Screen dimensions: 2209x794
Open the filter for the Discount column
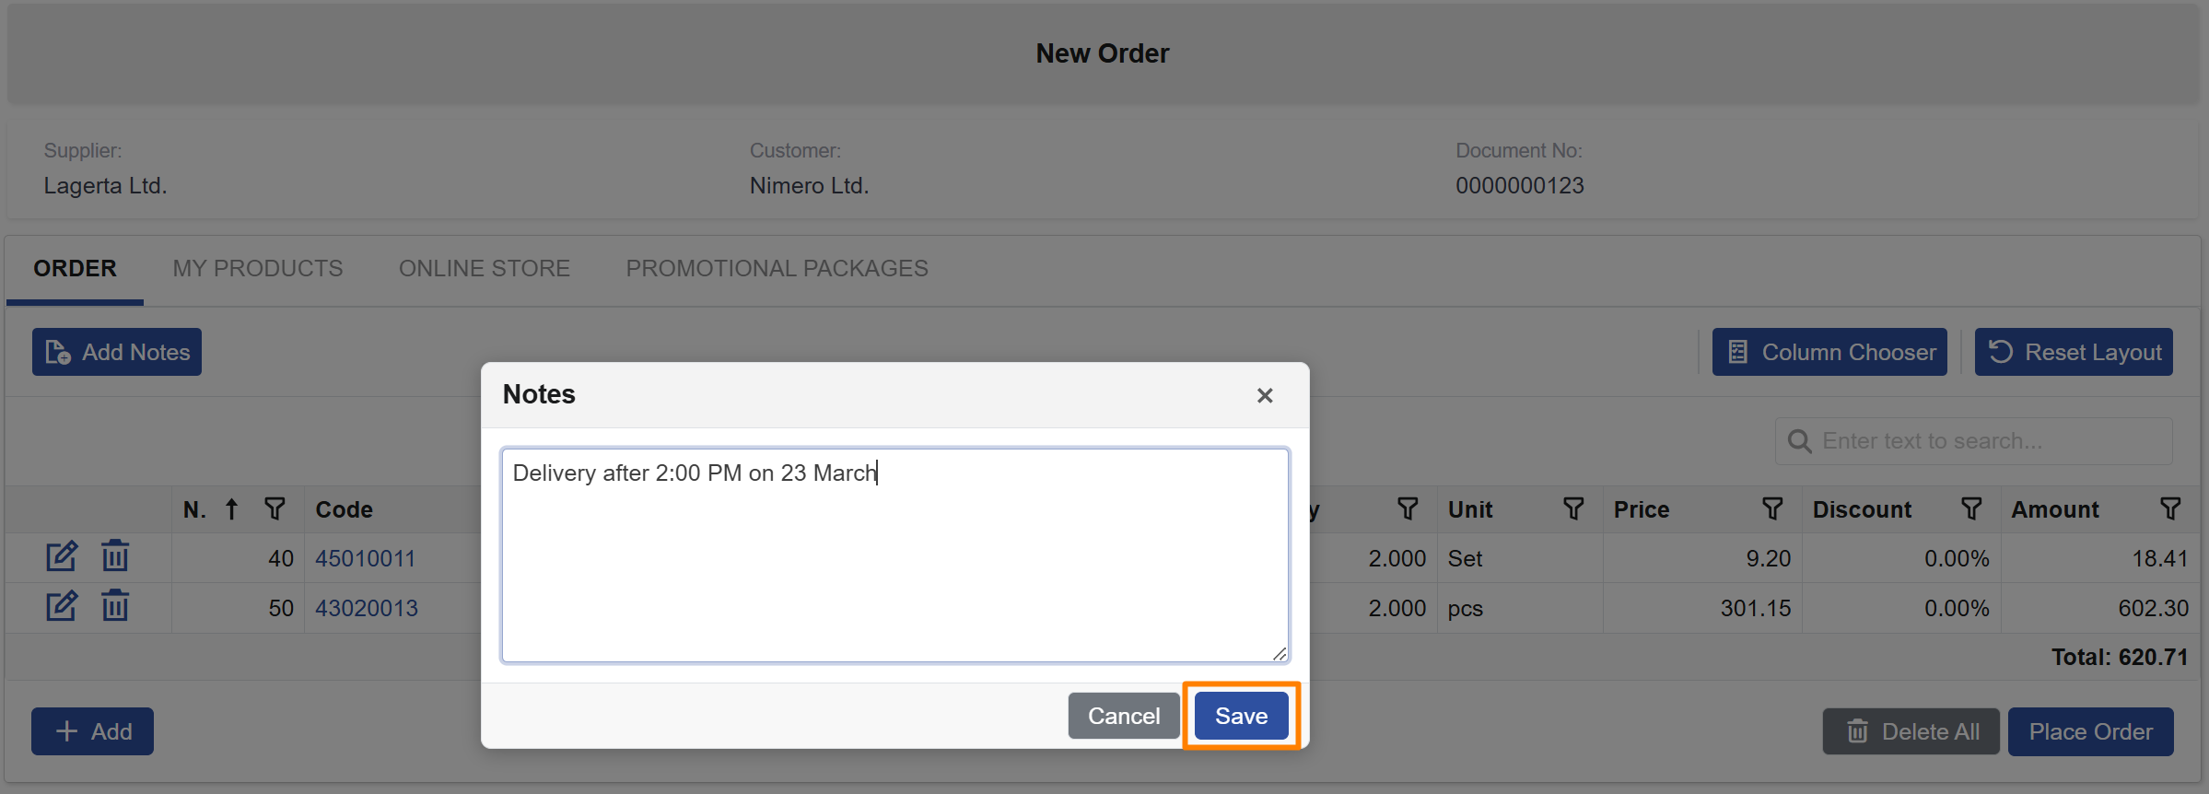coord(1972,508)
